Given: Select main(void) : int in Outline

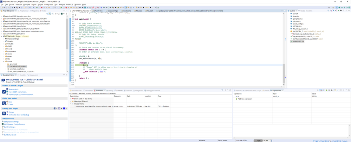Looking at the screenshot, I should point(299,42).
